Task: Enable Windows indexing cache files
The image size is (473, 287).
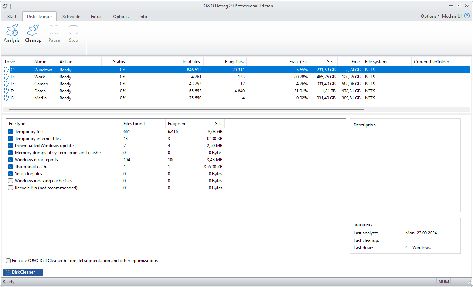Action: click(x=11, y=181)
